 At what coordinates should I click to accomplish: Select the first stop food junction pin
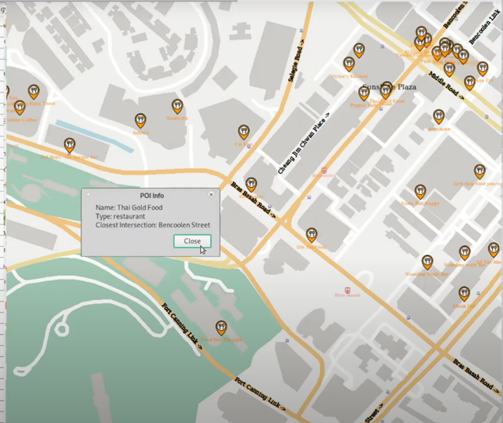[x=480, y=172]
